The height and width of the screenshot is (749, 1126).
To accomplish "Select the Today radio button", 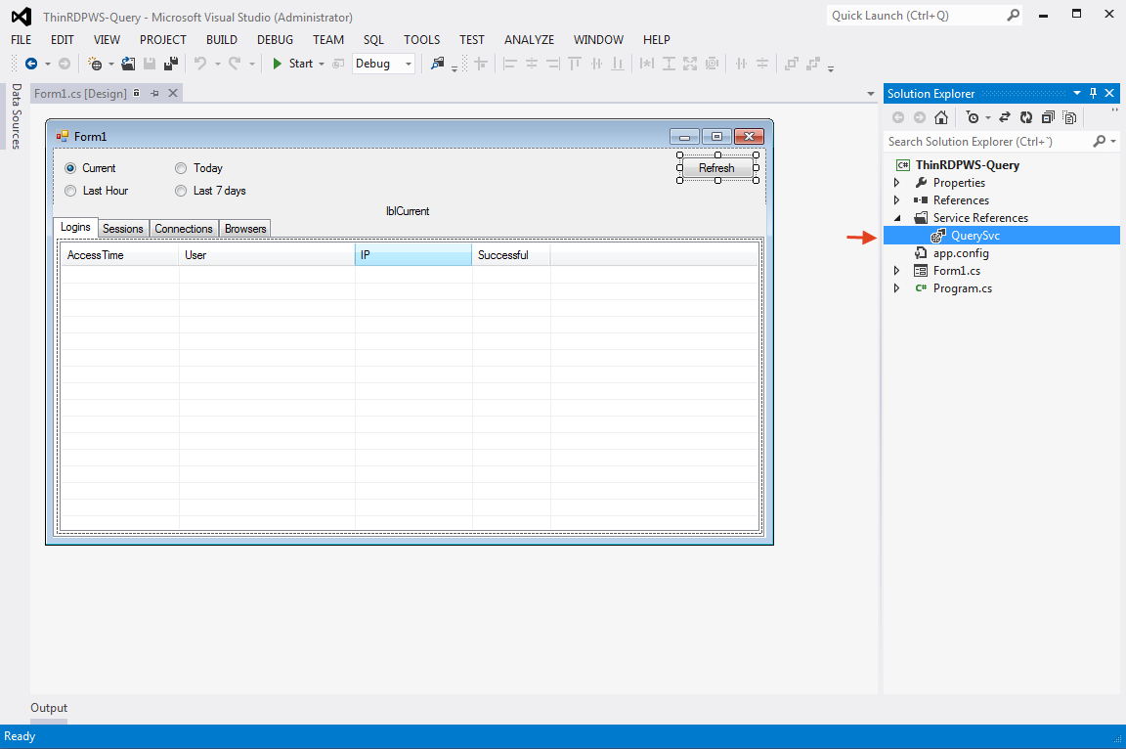I will pos(181,167).
